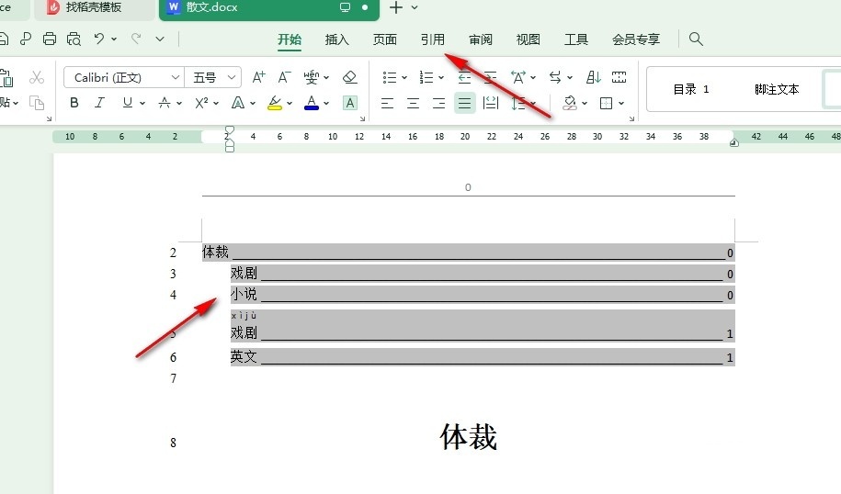Align text right
The width and height of the screenshot is (841, 494).
[x=438, y=103]
